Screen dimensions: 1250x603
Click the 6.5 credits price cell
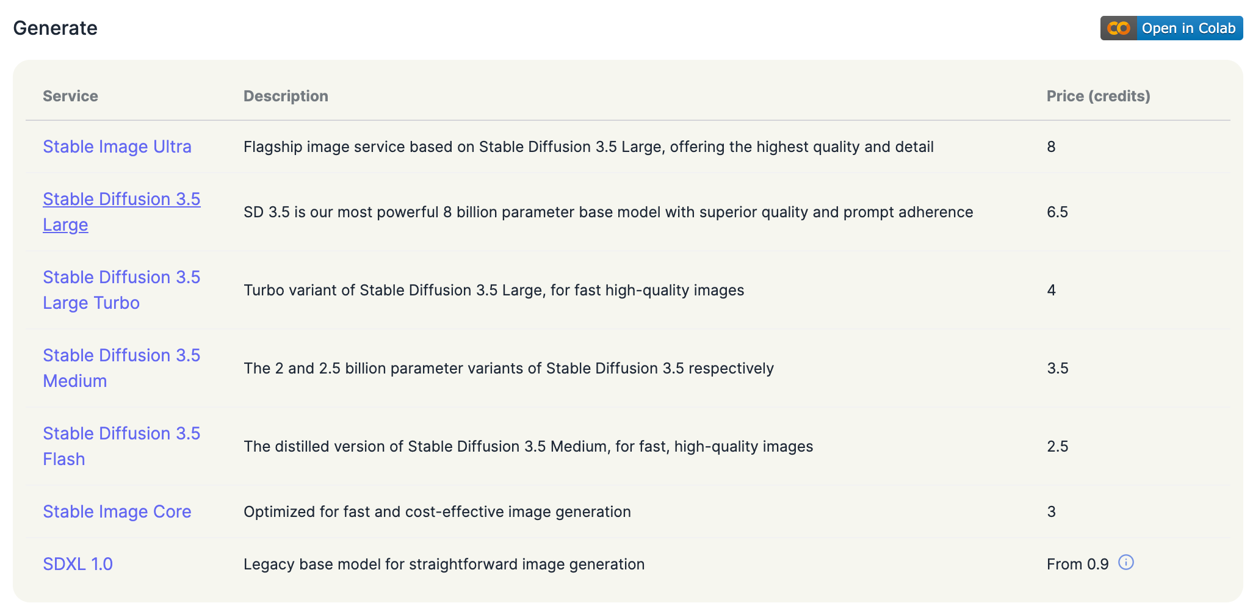click(x=1057, y=212)
